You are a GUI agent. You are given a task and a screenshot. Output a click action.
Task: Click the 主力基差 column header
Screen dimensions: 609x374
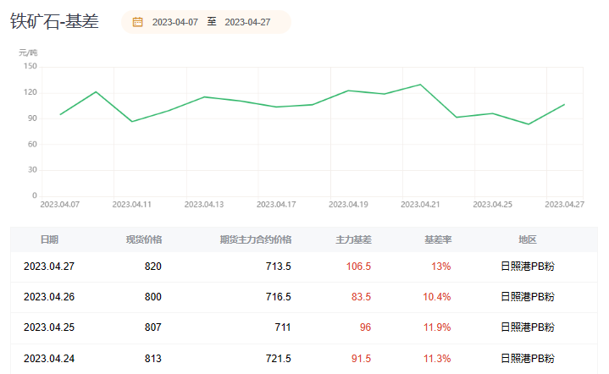point(353,240)
